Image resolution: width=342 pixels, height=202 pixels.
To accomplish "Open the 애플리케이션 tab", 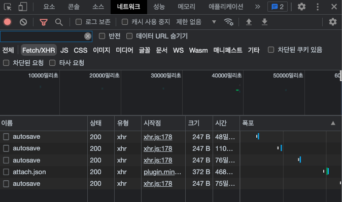I will (x=226, y=7).
